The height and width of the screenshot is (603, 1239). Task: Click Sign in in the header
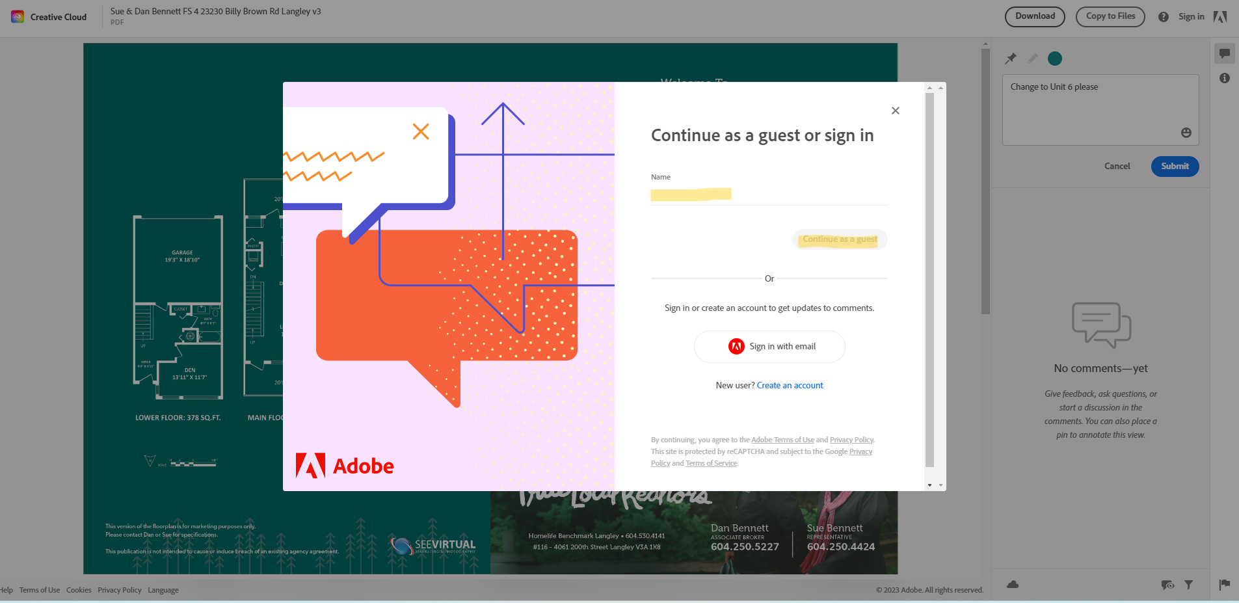pyautogui.click(x=1191, y=17)
